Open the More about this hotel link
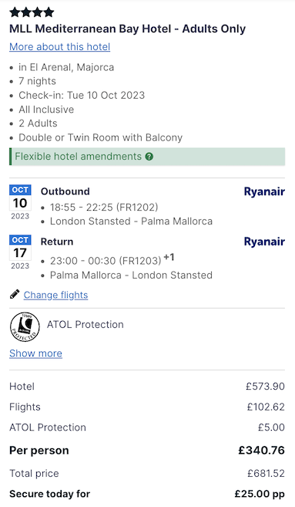 coord(60,47)
